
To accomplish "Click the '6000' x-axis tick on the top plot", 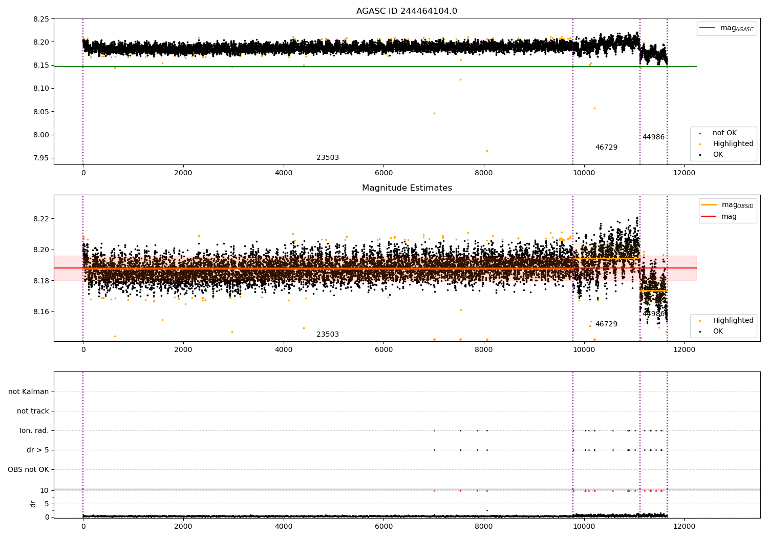I will point(383,173).
